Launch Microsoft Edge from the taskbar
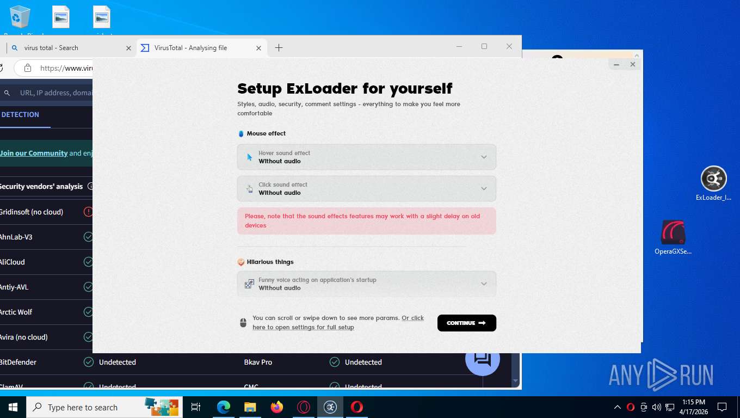The height and width of the screenshot is (418, 740). [x=223, y=407]
